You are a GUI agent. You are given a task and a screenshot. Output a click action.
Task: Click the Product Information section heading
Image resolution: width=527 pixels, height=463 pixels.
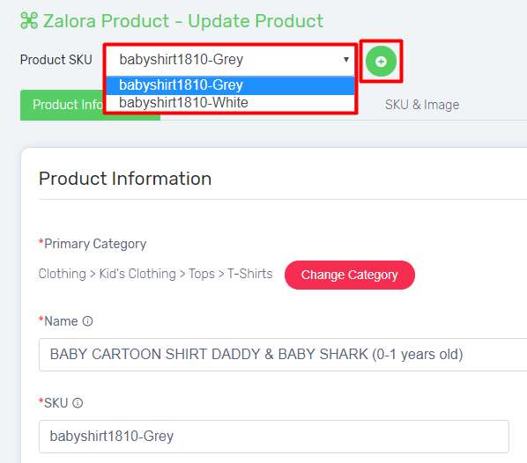tap(125, 179)
